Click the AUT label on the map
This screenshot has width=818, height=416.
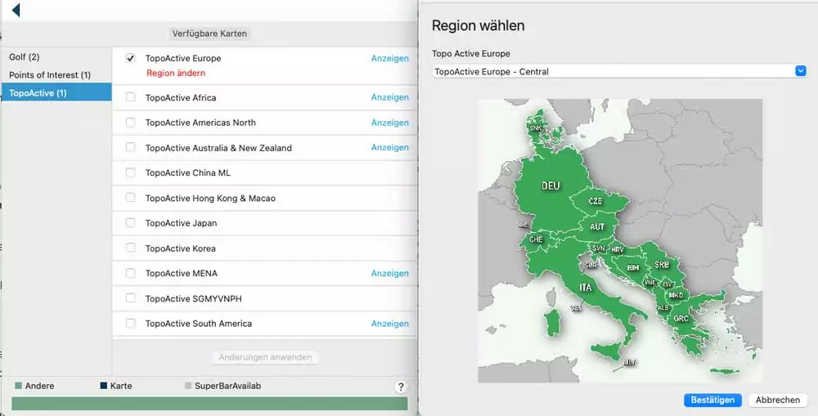click(597, 226)
